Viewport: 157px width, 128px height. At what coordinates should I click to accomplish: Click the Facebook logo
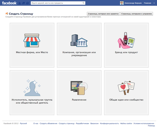pos(9,3)
